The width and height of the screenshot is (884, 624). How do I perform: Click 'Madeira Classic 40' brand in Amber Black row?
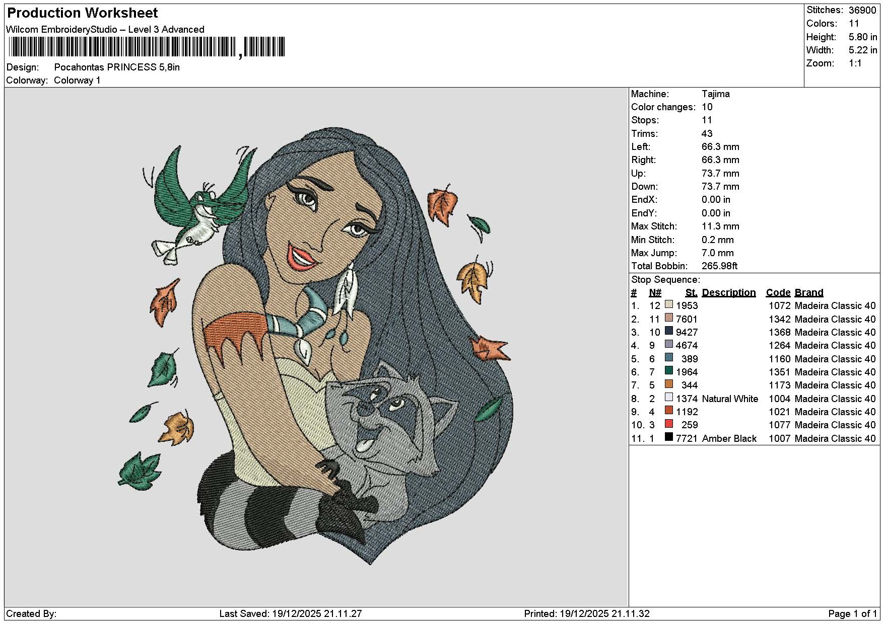pyautogui.click(x=835, y=439)
